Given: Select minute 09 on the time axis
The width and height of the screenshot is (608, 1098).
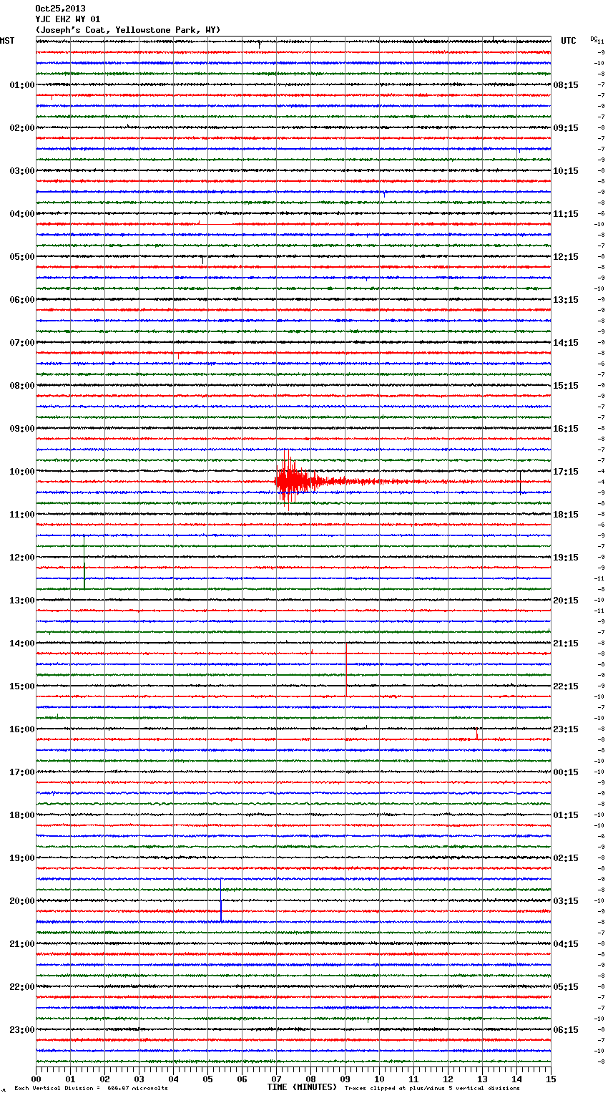Looking at the screenshot, I should pyautogui.click(x=345, y=1079).
